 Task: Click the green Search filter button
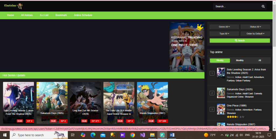pos(240,40)
